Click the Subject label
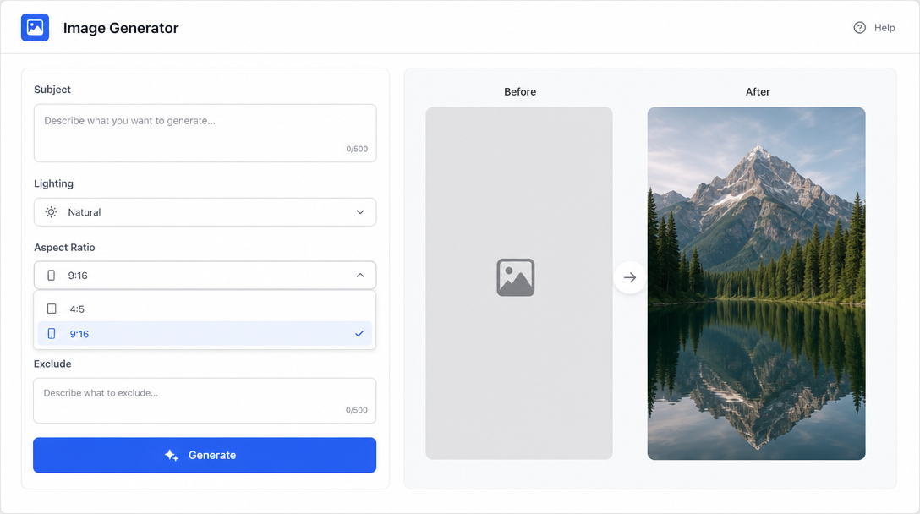Image resolution: width=920 pixels, height=514 pixels. (52, 89)
